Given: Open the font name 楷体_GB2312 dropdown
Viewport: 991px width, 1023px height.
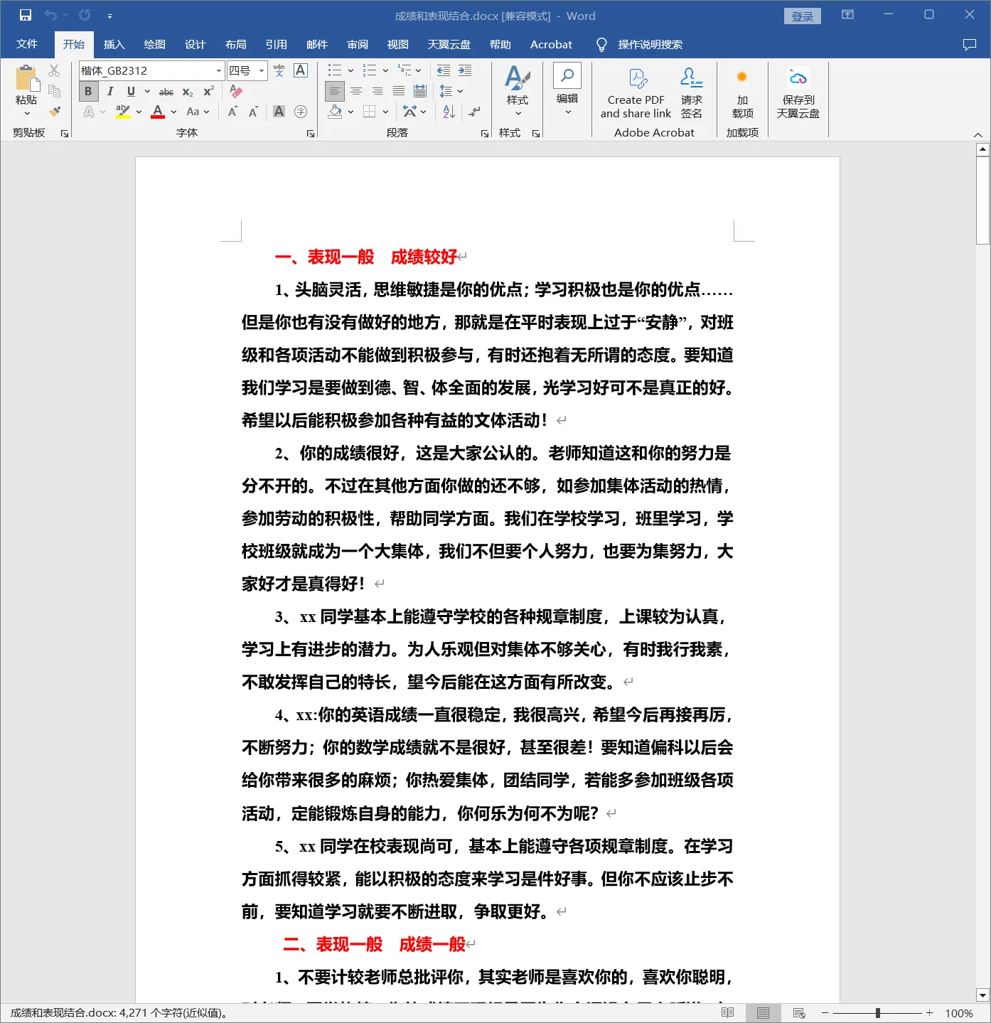Looking at the screenshot, I should 218,70.
